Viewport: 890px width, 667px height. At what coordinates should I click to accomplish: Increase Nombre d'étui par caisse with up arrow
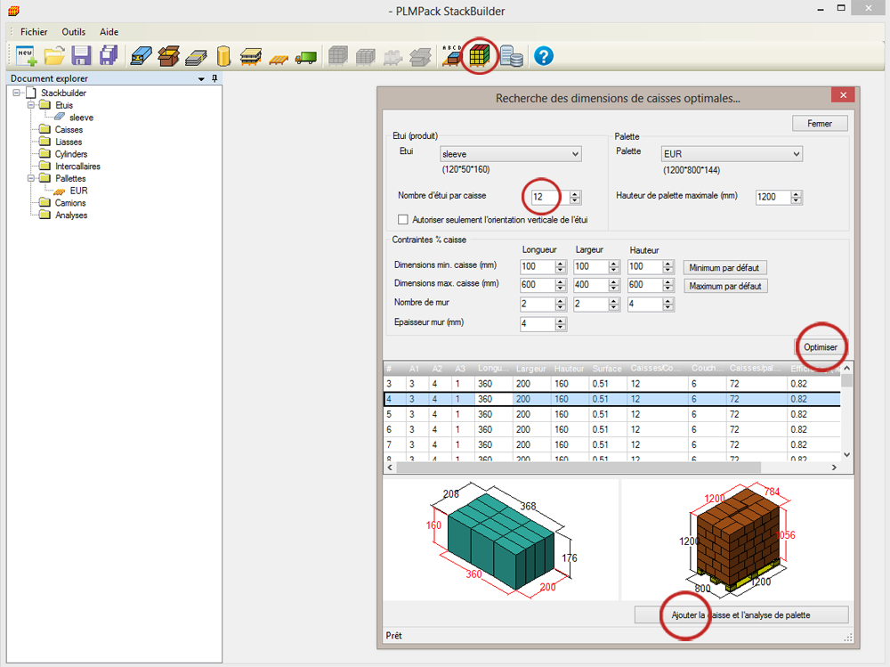575,194
